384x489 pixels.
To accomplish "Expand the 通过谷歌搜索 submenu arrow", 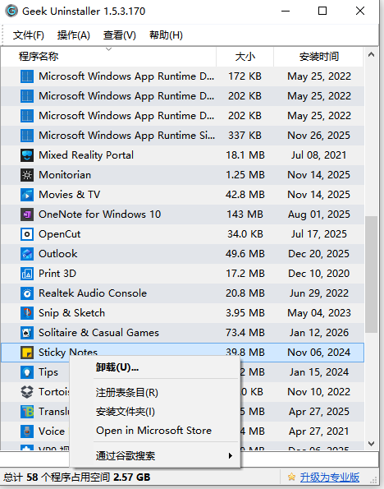I will pyautogui.click(x=230, y=455).
